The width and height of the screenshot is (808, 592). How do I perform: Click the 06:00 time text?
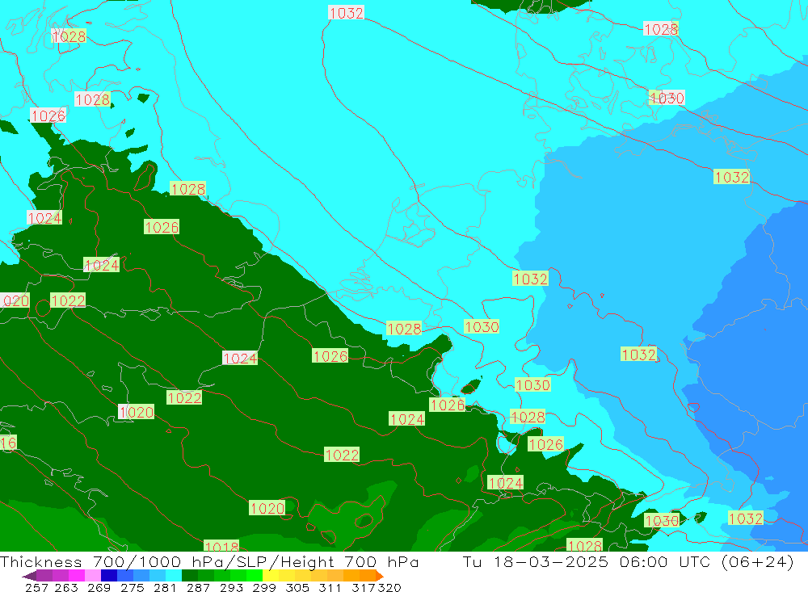pyautogui.click(x=644, y=561)
